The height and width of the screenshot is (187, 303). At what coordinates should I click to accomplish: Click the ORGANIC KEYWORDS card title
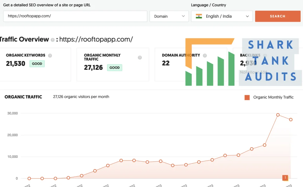tap(25, 55)
